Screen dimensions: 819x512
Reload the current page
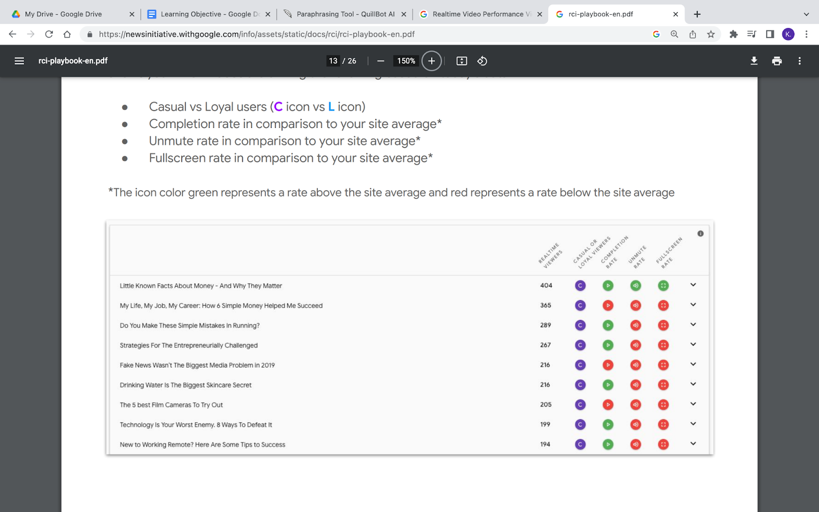pyautogui.click(x=49, y=34)
